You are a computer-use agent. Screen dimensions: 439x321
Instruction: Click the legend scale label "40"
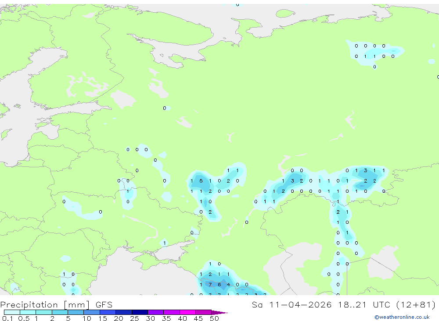[x=182, y=318]
